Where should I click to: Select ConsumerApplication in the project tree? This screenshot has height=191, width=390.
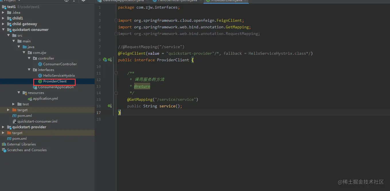[x=56, y=87]
